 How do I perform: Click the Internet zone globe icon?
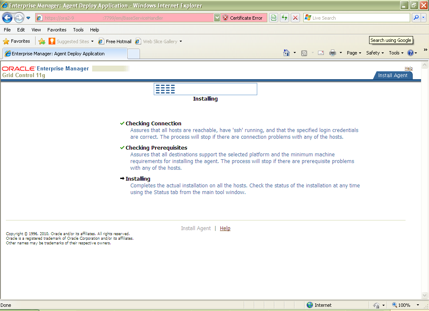pos(310,305)
